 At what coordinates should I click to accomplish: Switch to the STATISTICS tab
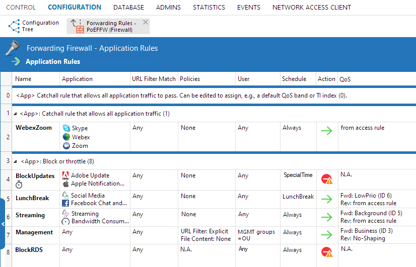[209, 8]
